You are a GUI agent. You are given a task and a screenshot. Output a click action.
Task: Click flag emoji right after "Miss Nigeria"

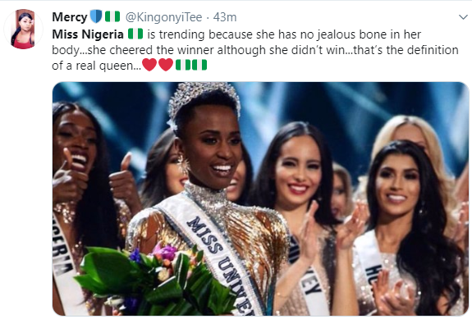point(135,34)
